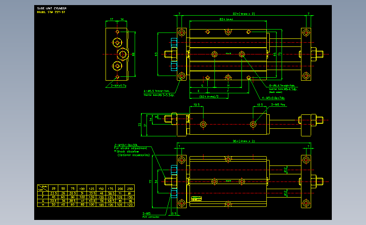Click the 'G' row label in the table
This screenshot has height=225, width=366.
(43, 201)
